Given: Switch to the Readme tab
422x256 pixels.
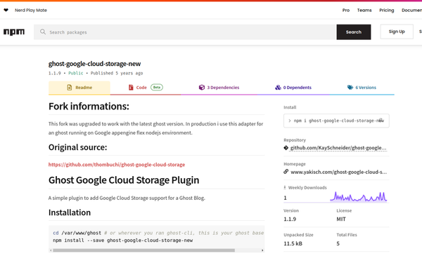Looking at the screenshot, I should tap(79, 88).
